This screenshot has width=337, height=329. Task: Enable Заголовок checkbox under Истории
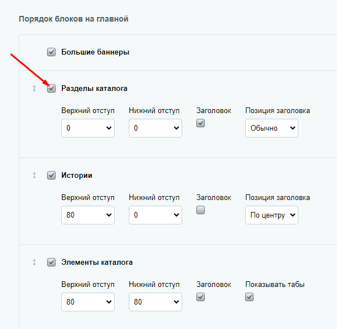pos(200,210)
